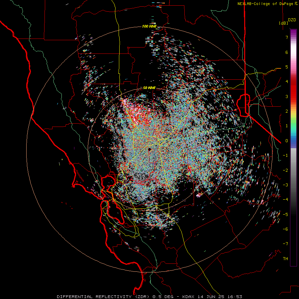Click the -6 tick label on dB scale
Screen dimensions: 299x299
click(285, 229)
